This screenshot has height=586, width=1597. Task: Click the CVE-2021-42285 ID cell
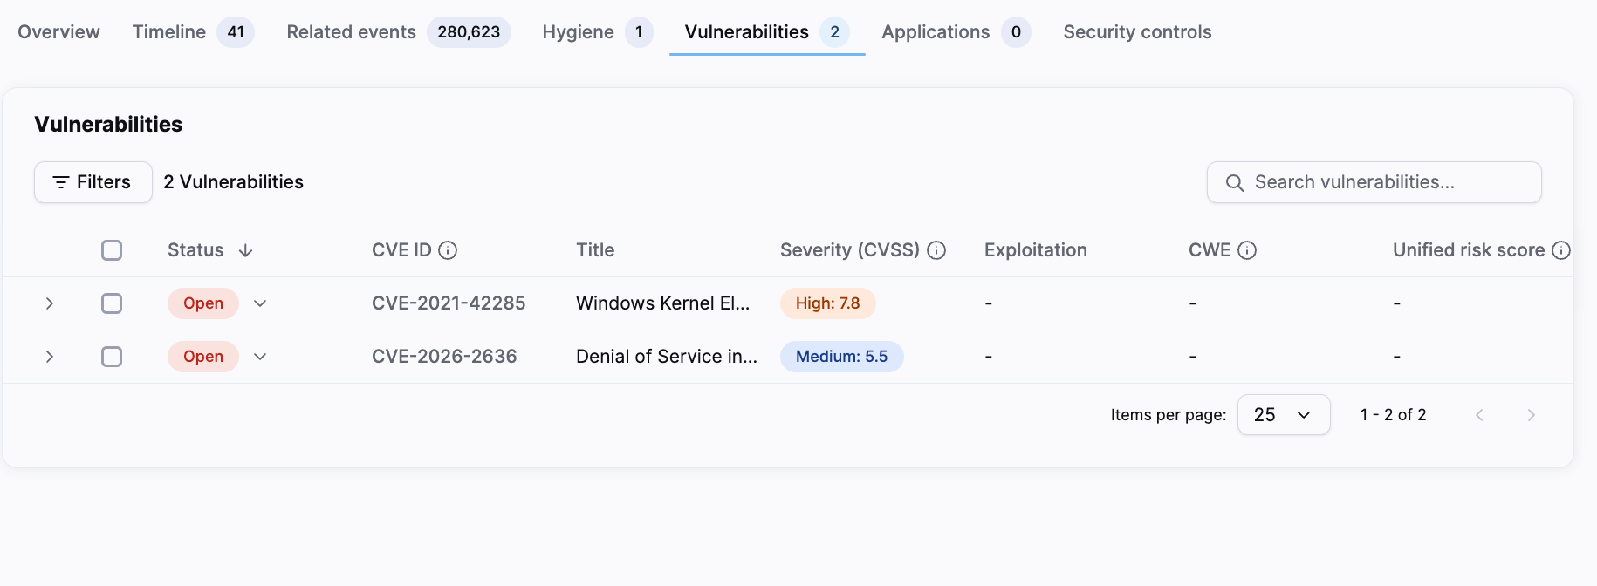(x=449, y=303)
